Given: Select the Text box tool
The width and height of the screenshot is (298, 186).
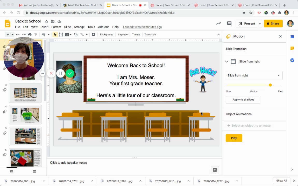Looking at the screenshot, I should point(61,34).
